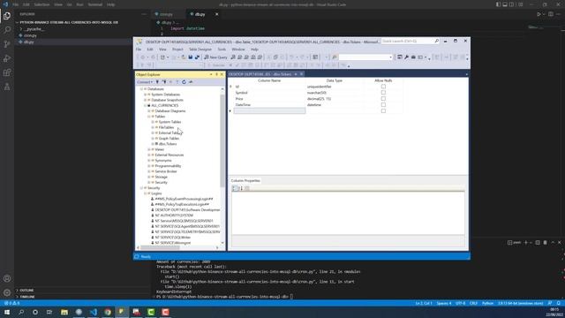Open the database combo box in SSMS toolbar

[365, 57]
